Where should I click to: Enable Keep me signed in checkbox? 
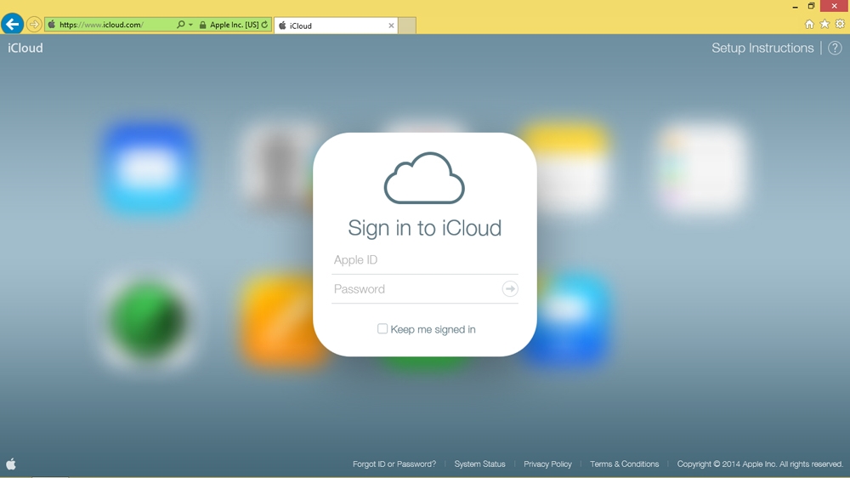(382, 329)
